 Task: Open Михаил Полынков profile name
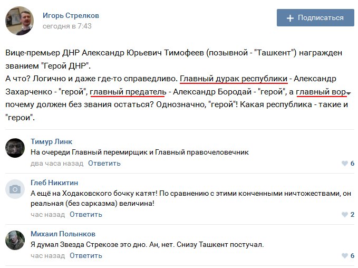pos(63,234)
